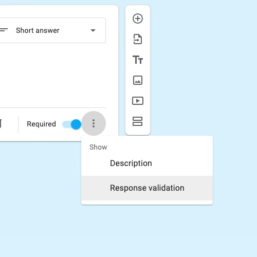
Task: Click the Add section icon
Action: click(x=138, y=121)
